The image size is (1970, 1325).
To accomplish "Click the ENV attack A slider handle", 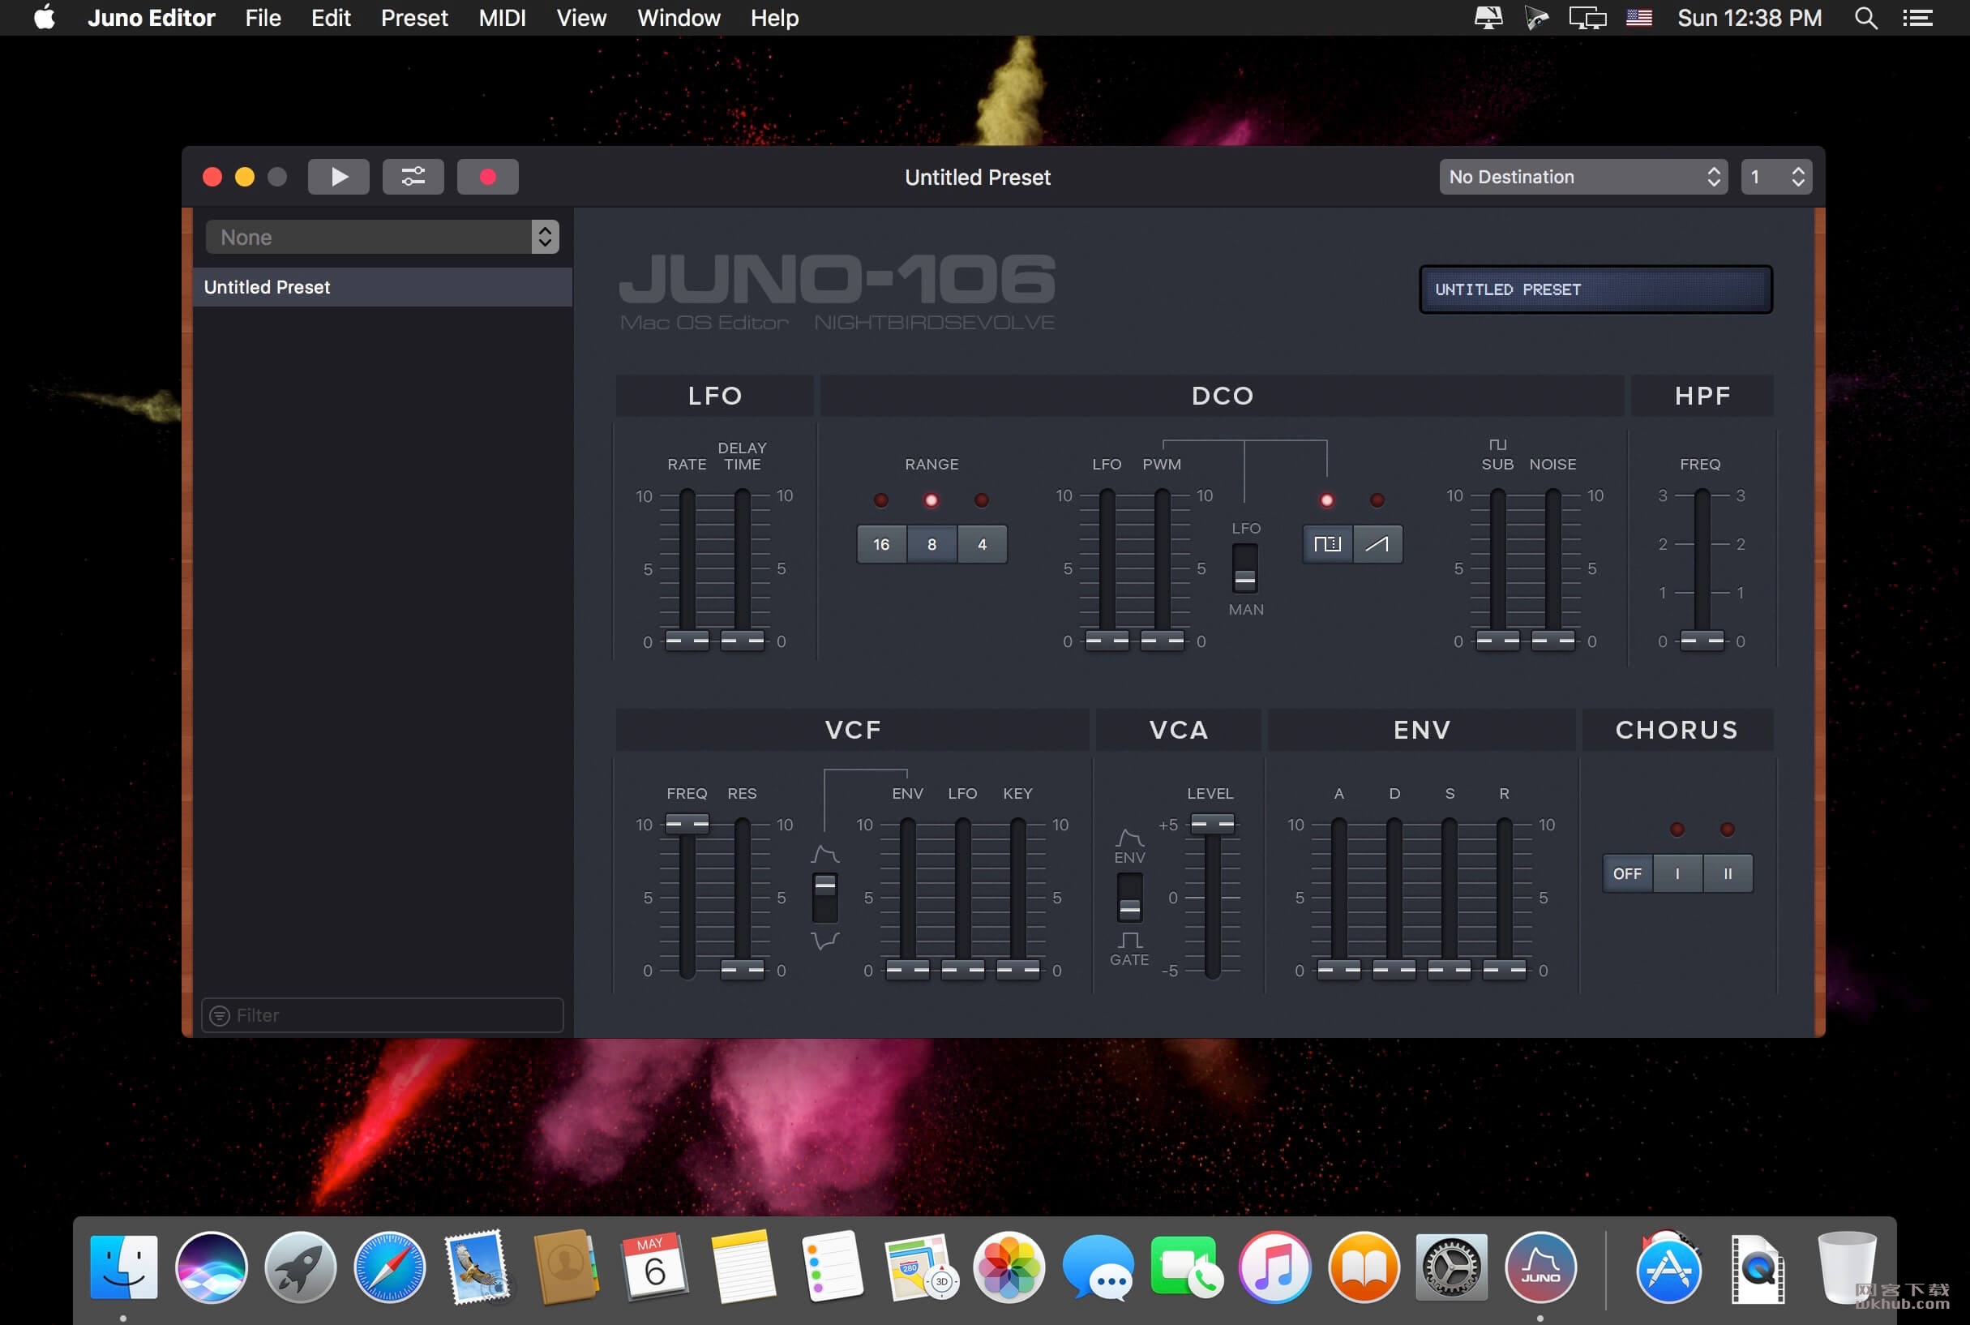I will tap(1339, 969).
